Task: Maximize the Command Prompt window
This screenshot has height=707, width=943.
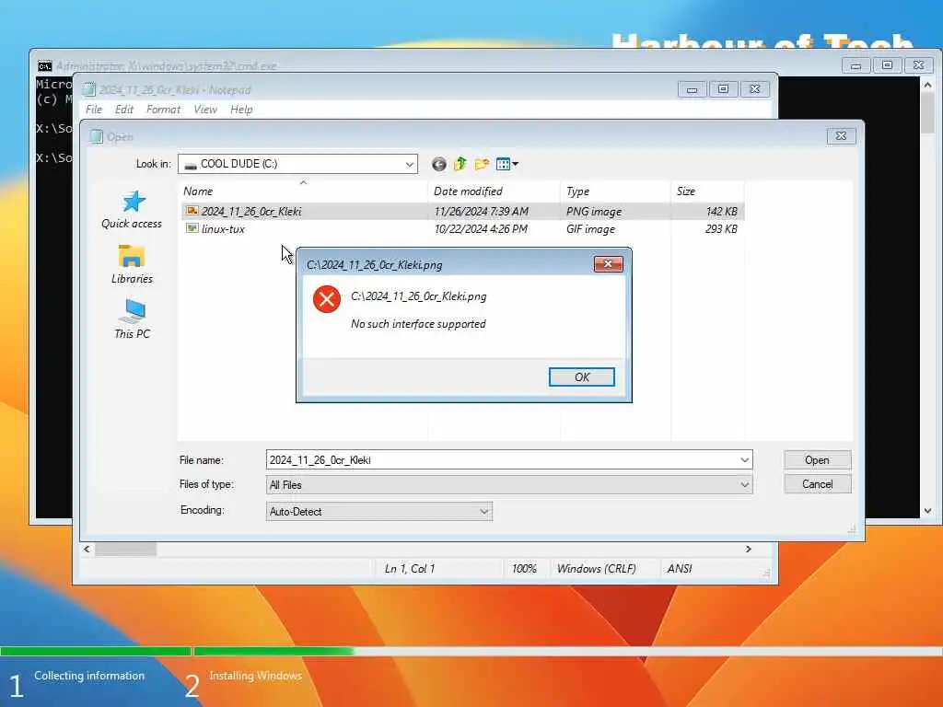Action: click(887, 65)
